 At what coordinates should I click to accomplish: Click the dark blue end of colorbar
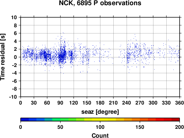(25, 120)
